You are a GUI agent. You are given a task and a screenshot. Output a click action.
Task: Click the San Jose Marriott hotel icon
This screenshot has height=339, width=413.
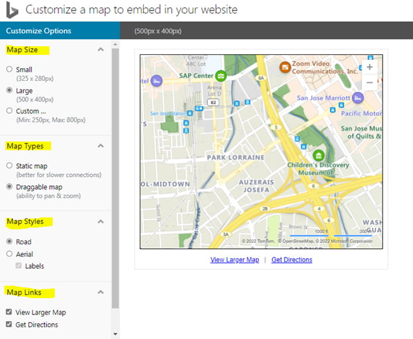pyautogui.click(x=357, y=98)
